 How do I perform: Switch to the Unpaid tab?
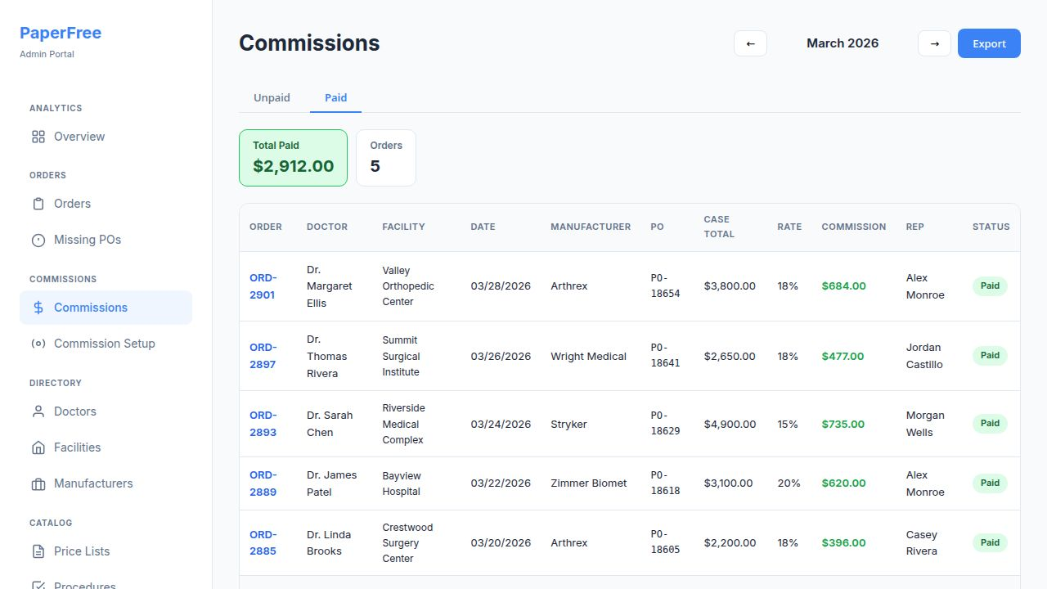pyautogui.click(x=272, y=97)
